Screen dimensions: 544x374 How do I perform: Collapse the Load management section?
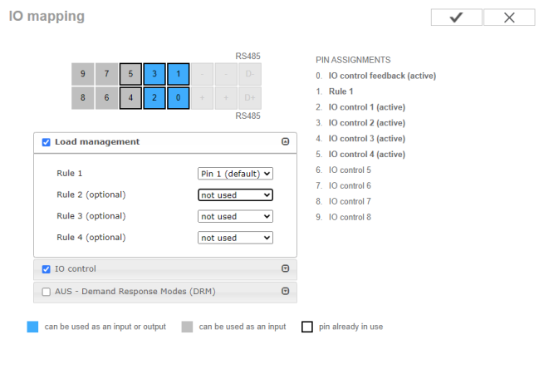(285, 141)
